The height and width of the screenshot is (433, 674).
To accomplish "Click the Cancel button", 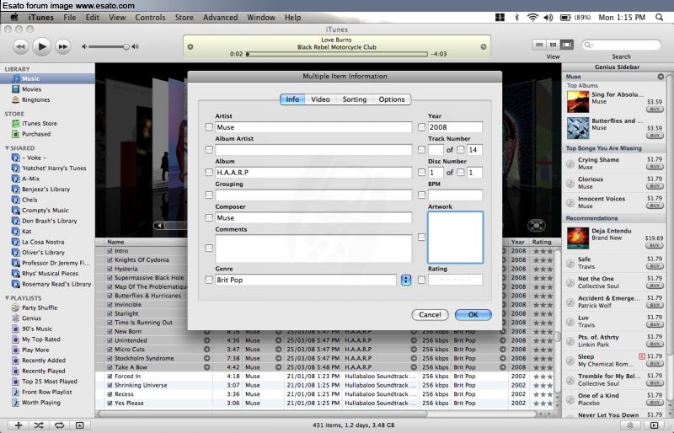I will [x=430, y=315].
